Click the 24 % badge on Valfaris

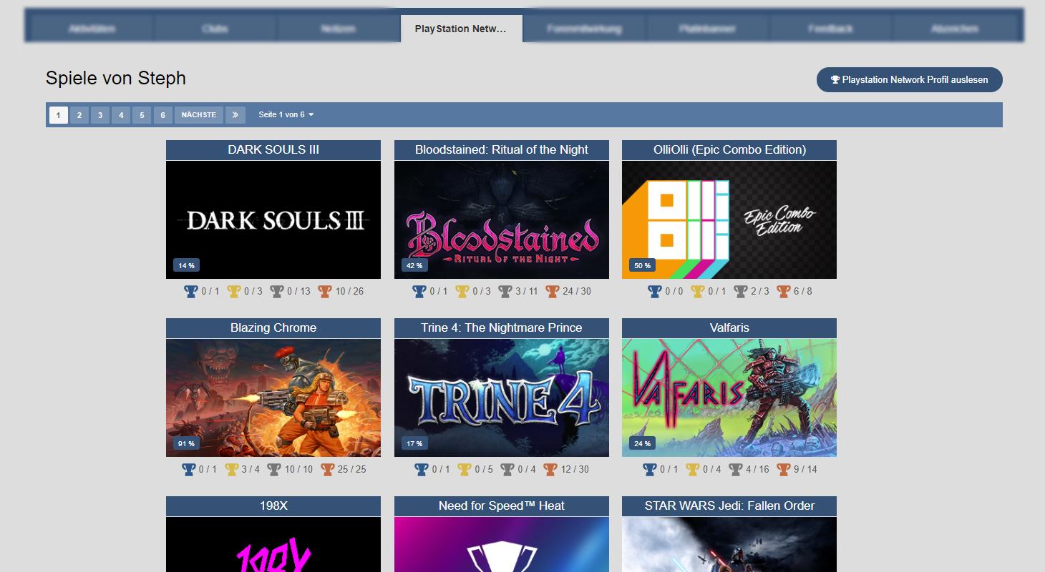coord(643,443)
